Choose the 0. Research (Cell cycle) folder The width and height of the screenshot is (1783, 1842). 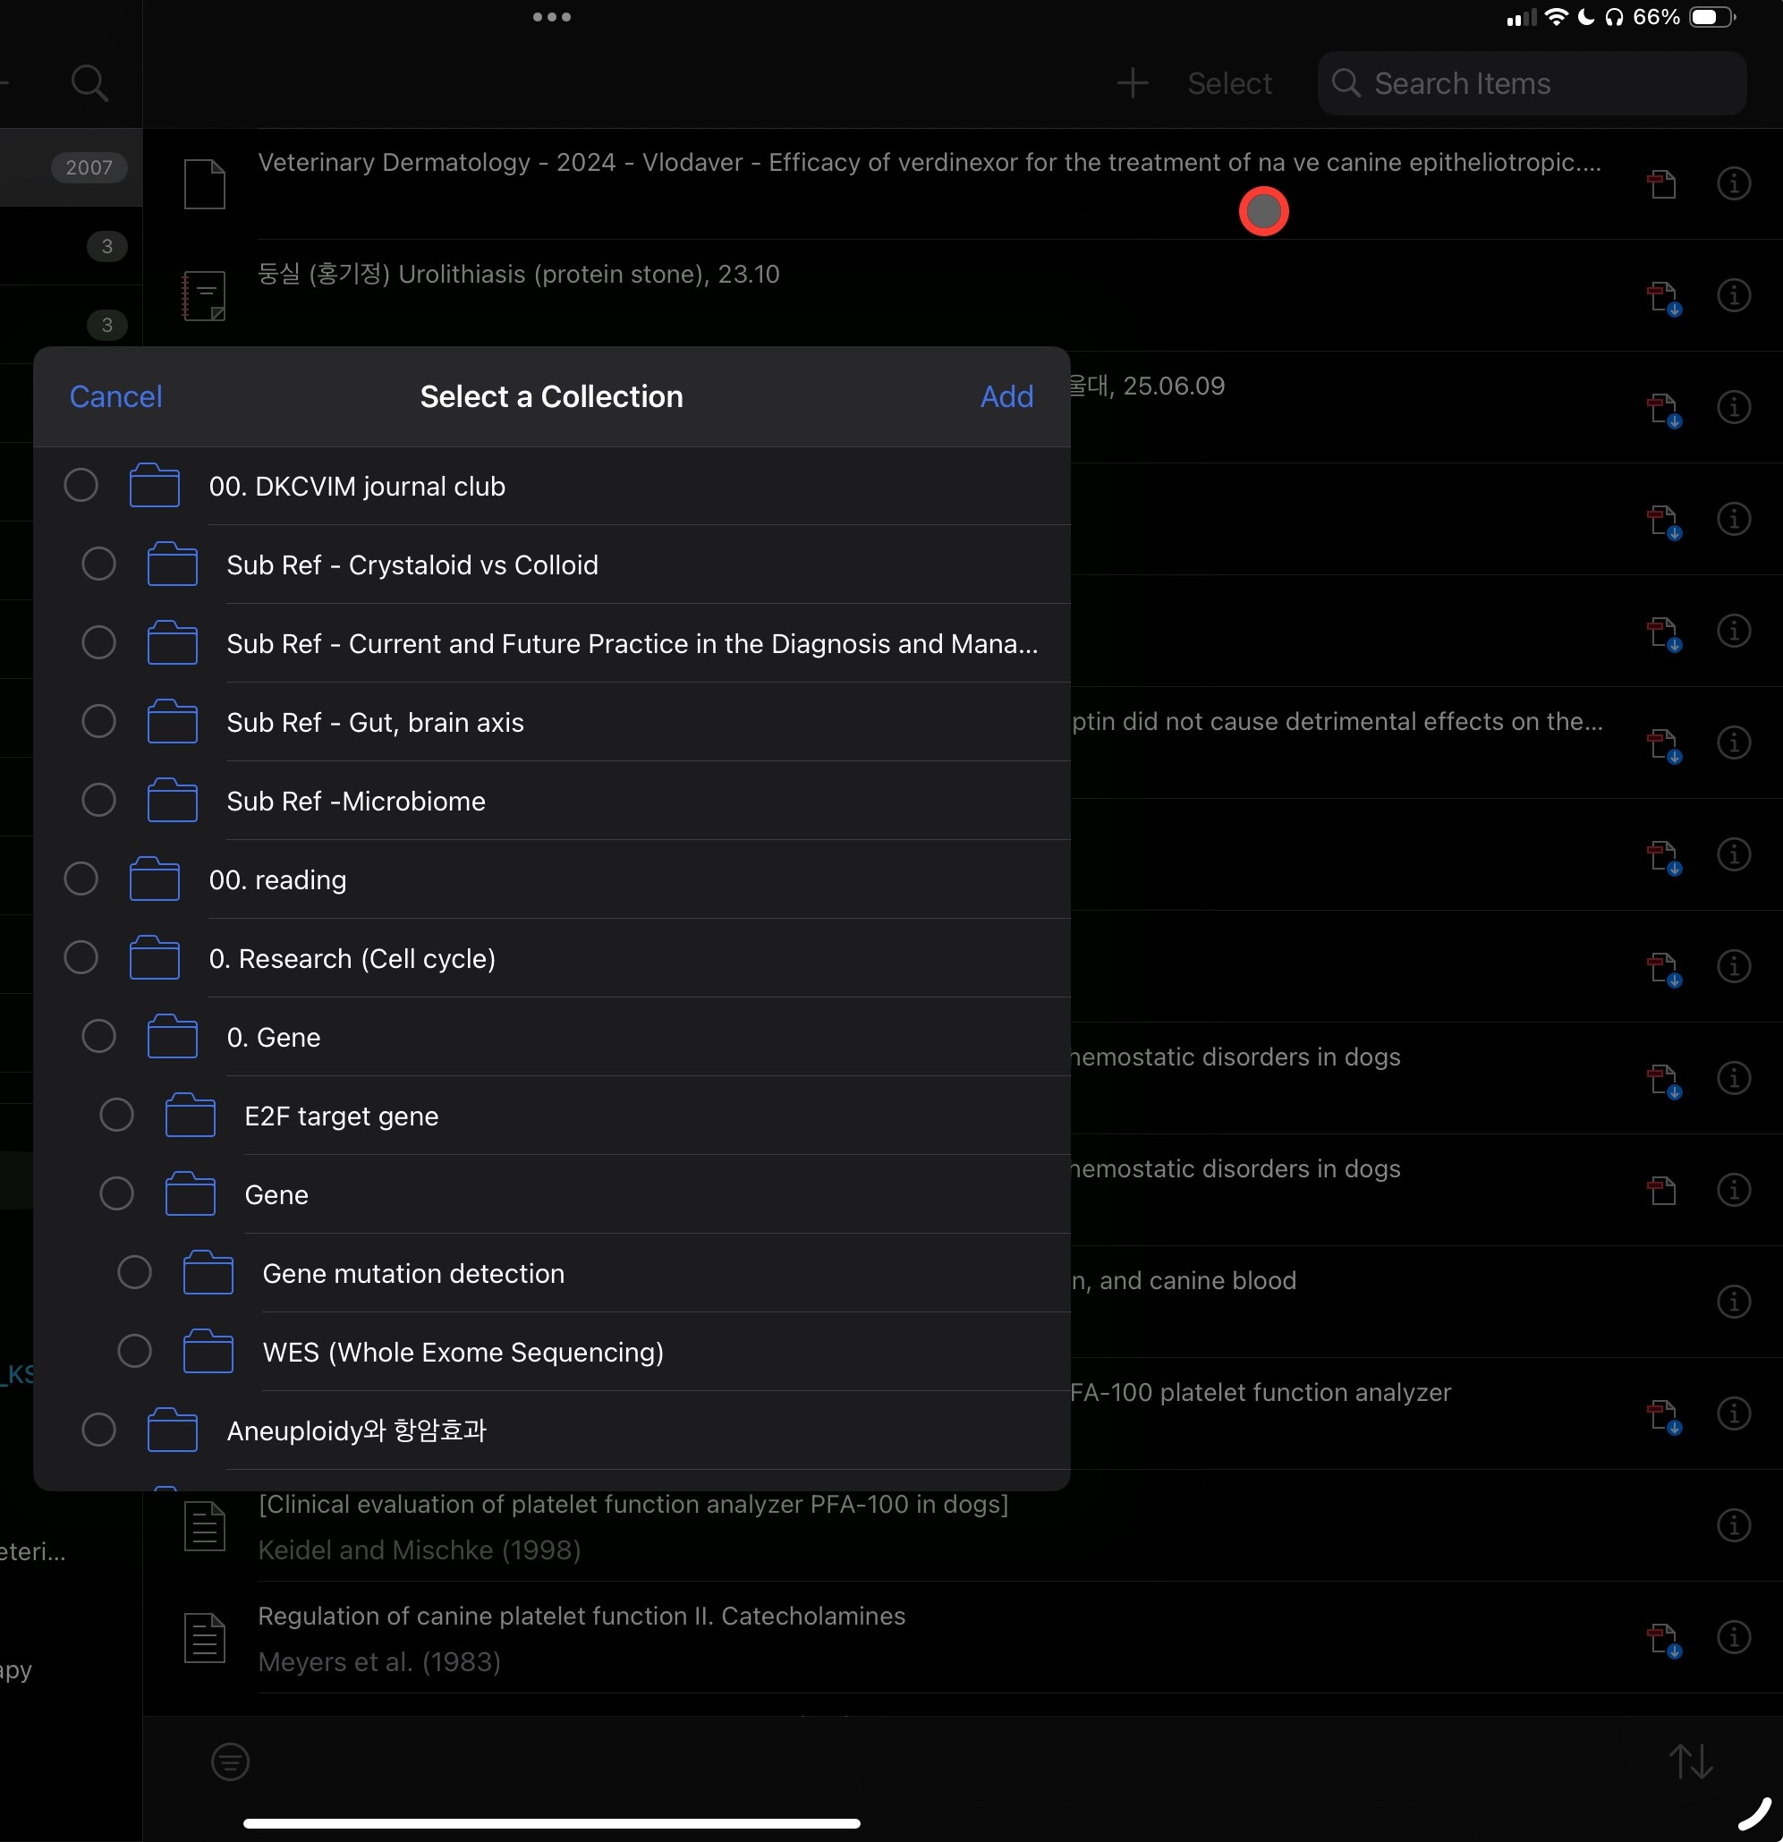click(352, 959)
